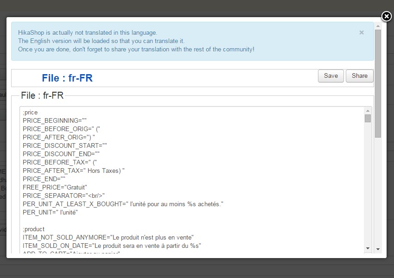Click the PRICE_DISCOUNT_END line

click(61, 154)
